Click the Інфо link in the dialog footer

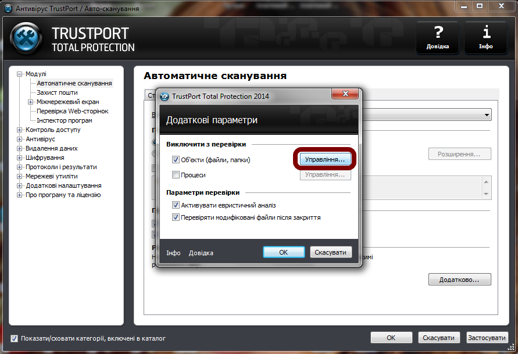173,253
